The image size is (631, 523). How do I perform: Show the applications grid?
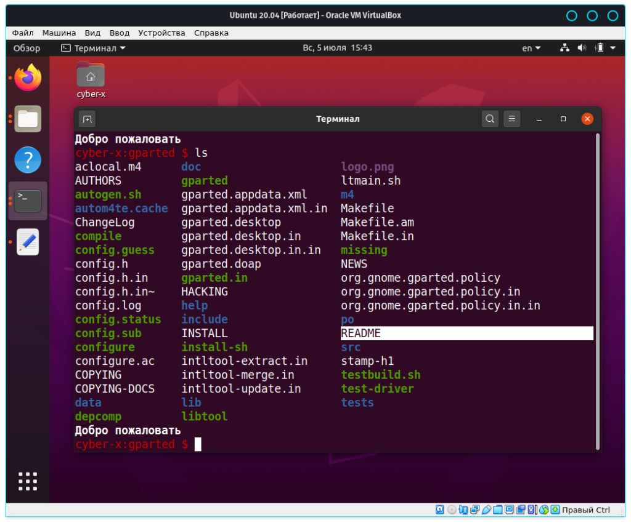(28, 481)
